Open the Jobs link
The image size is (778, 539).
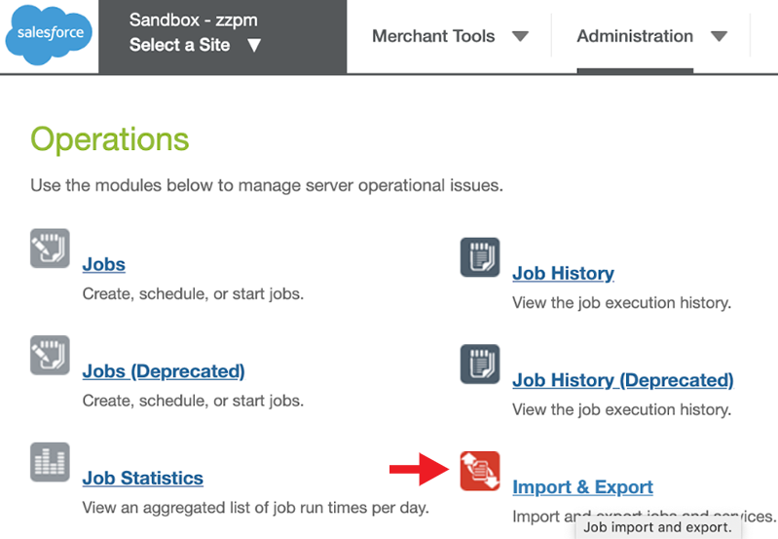point(104,264)
